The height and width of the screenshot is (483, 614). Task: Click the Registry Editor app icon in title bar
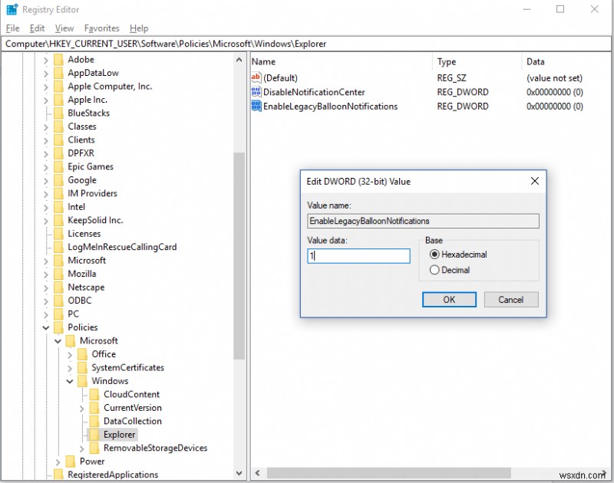[x=12, y=9]
